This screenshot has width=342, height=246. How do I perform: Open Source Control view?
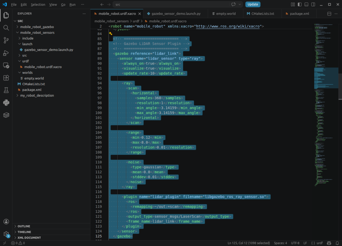coord(6,40)
